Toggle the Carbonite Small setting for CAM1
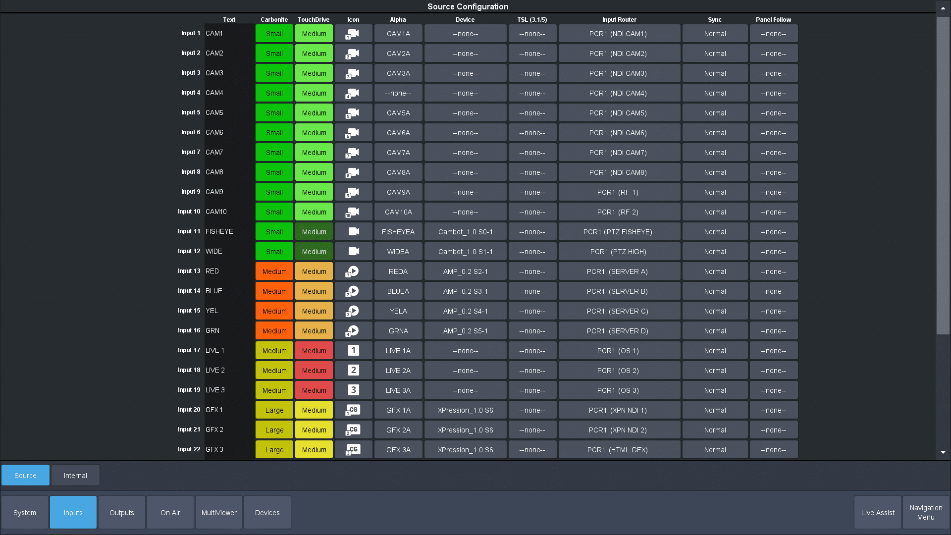The height and width of the screenshot is (535, 951). coord(274,34)
